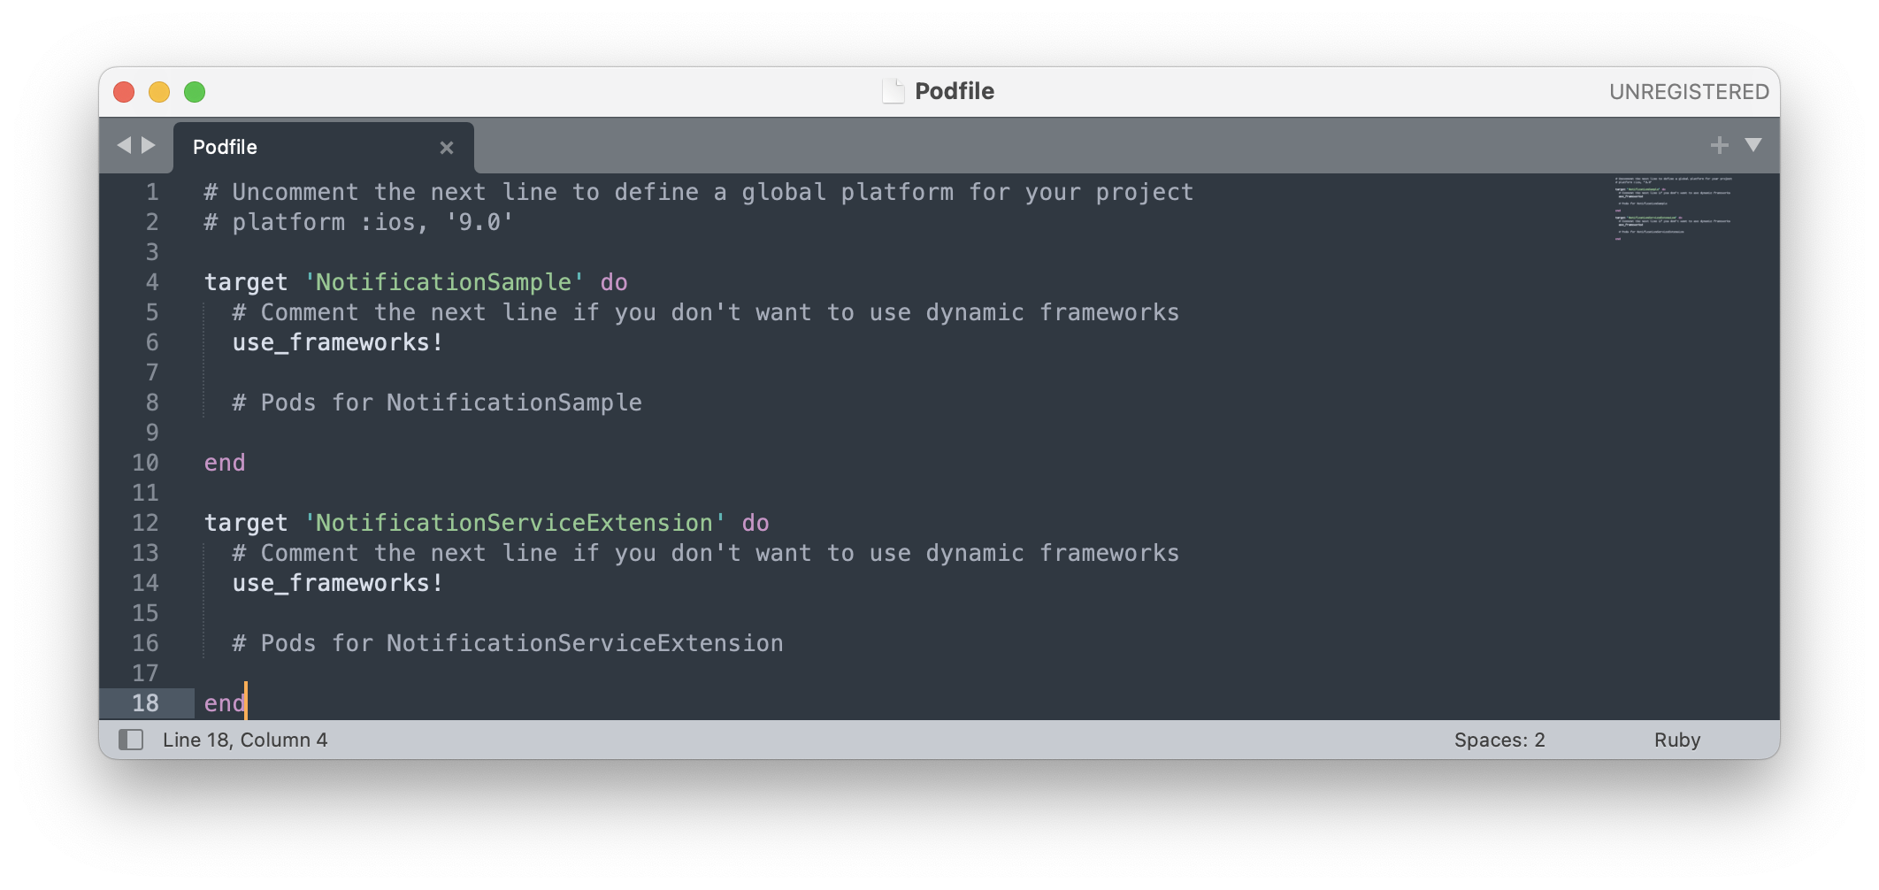The image size is (1879, 890).
Task: Click the minimap code preview
Action: [x=1672, y=208]
